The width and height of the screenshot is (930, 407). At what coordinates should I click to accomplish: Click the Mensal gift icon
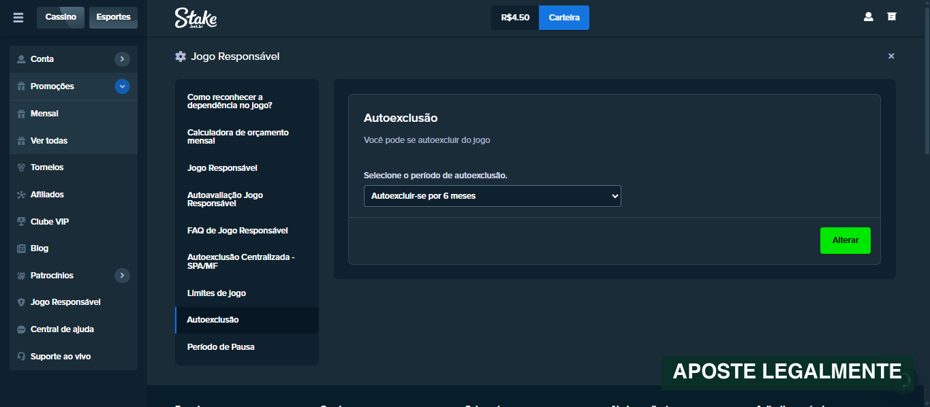pyautogui.click(x=21, y=114)
